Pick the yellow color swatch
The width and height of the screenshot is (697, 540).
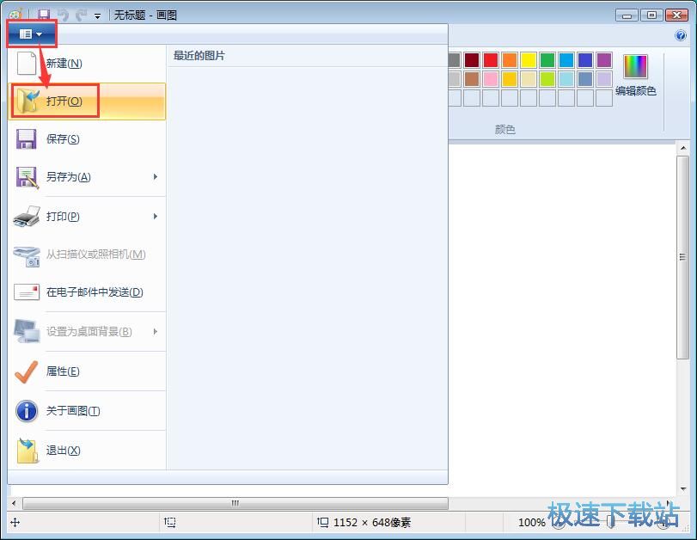click(529, 59)
